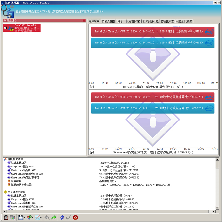Click the Intel logo on red Dhrystone bar

tap(209, 32)
